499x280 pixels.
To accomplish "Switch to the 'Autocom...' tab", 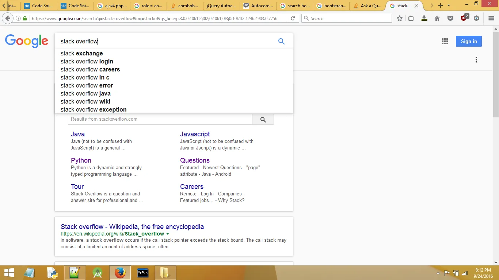I will (258, 5).
